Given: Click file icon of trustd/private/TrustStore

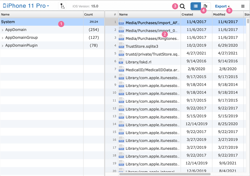Looking at the screenshot, I should 122,53.
